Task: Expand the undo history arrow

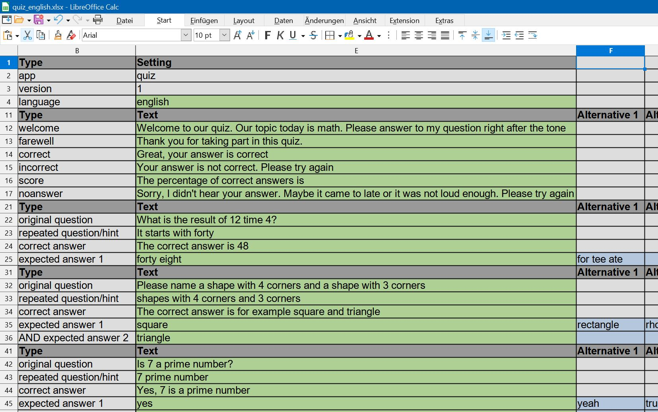Action: point(68,20)
